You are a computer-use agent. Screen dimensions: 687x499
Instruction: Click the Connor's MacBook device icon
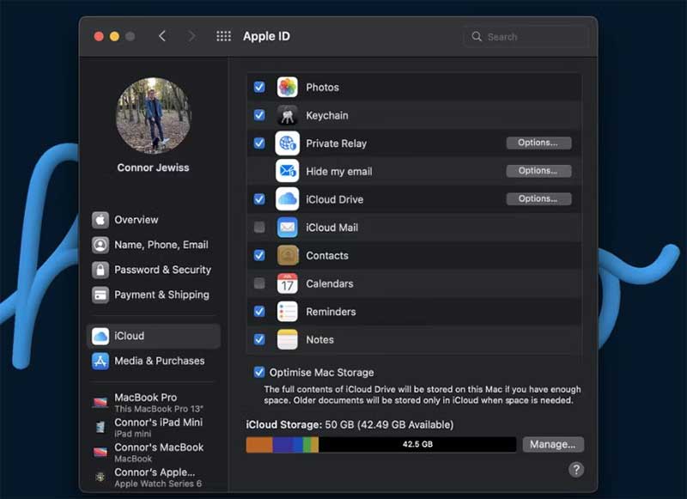point(100,452)
